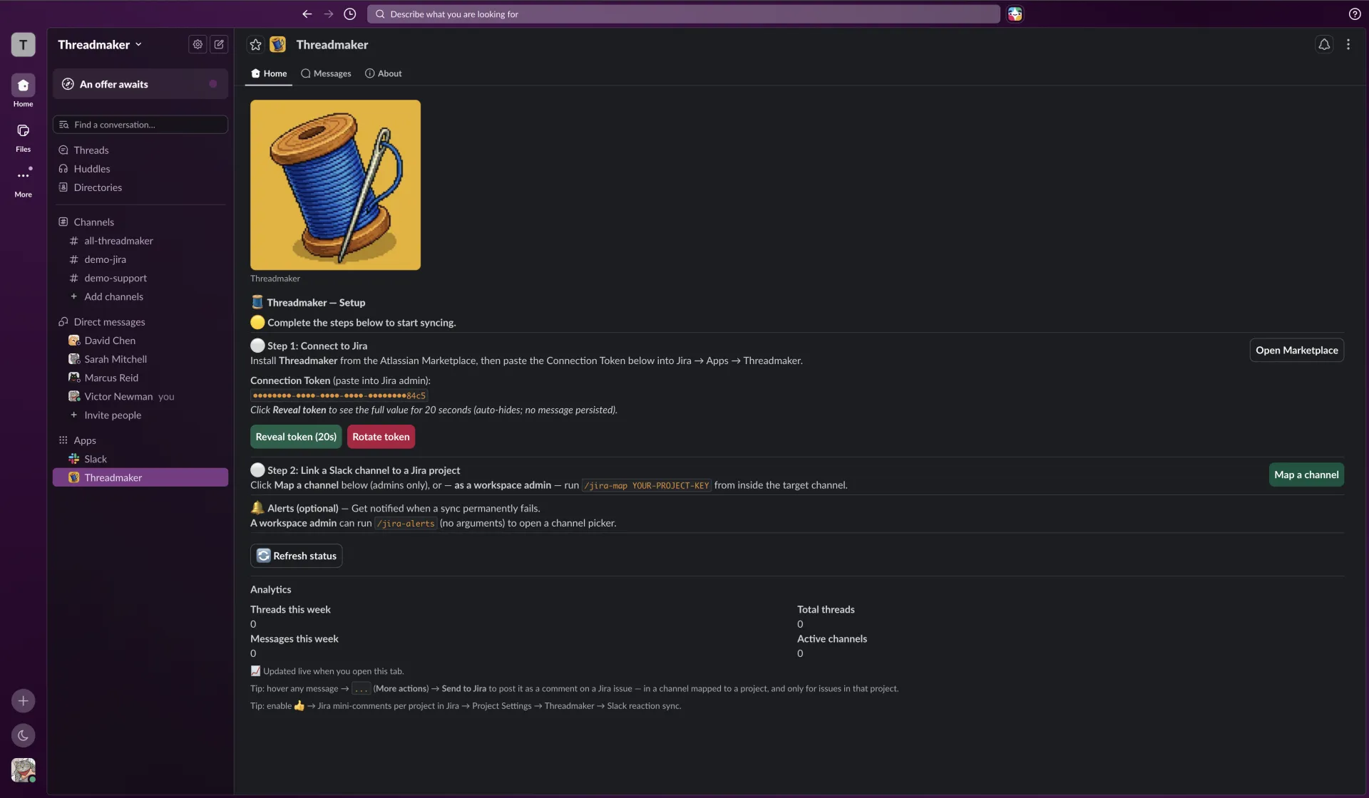The height and width of the screenshot is (798, 1369).
Task: Collapse the Channels section
Action: click(x=93, y=222)
